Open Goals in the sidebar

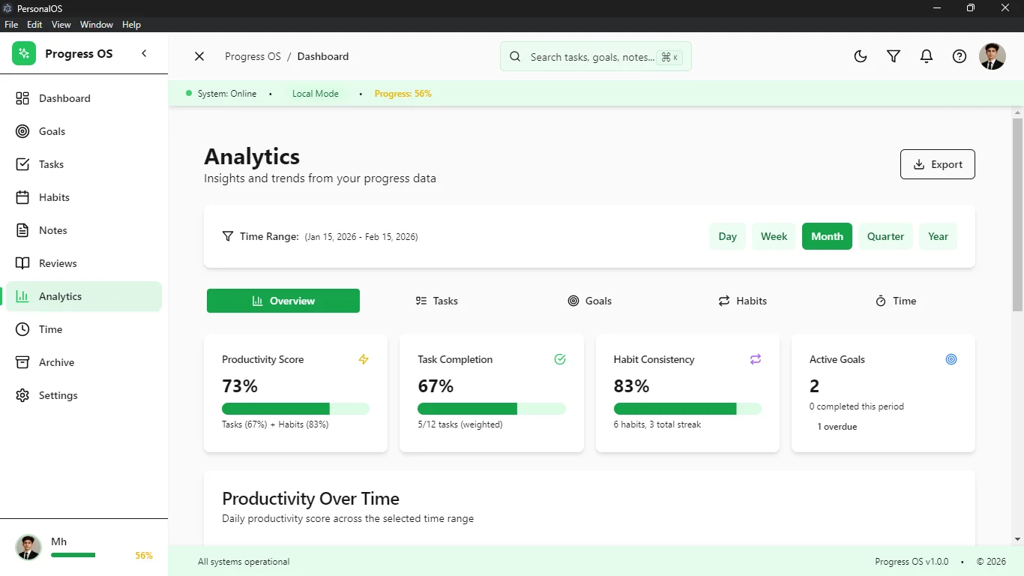(x=84, y=131)
